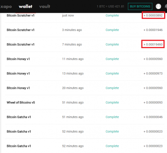Click the BTC to USD exchange rate text
Viewport: 167px width, 153px height.
tap(110, 7)
